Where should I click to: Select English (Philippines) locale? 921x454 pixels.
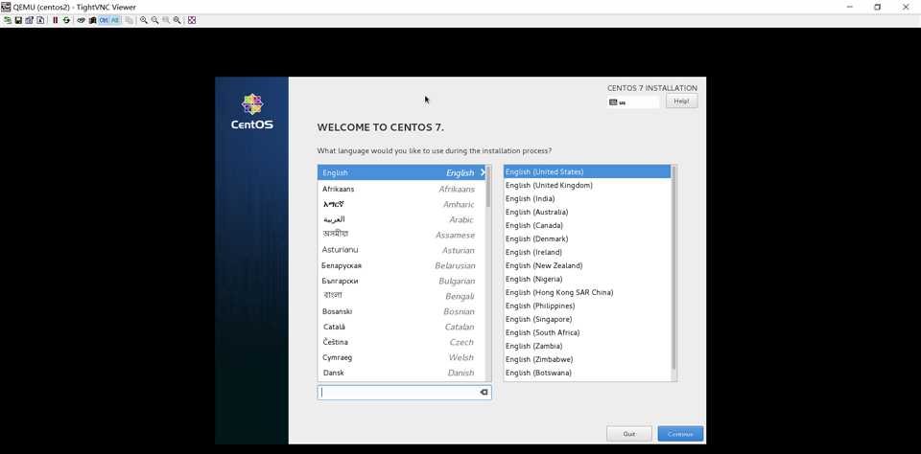(587, 306)
